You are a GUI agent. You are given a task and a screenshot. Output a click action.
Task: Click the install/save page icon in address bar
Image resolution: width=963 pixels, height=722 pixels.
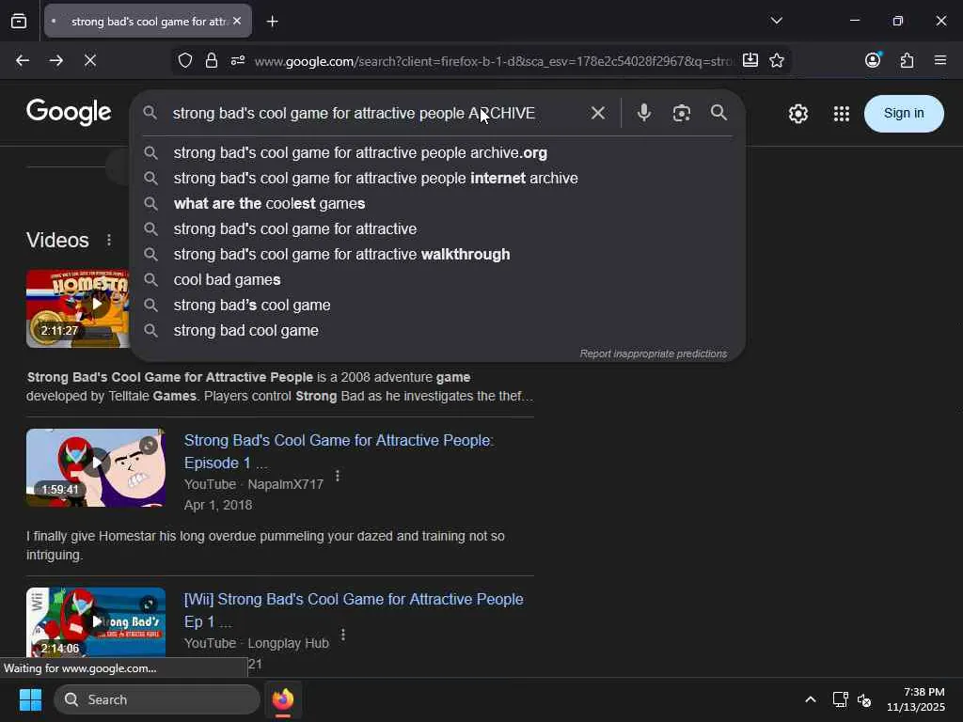(x=750, y=60)
